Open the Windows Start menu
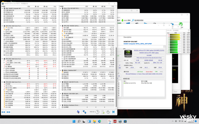 pos(74,121)
